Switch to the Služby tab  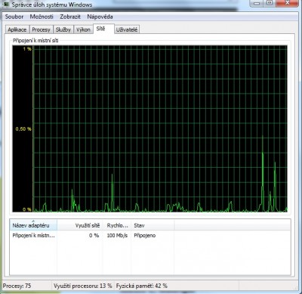63,29
